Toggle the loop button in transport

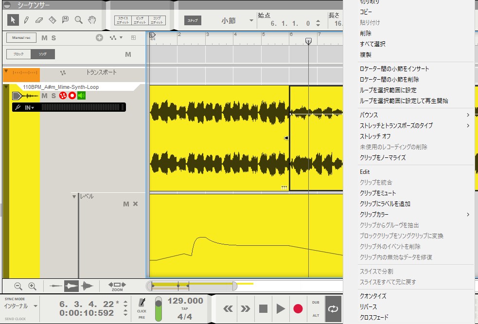pos(333,309)
